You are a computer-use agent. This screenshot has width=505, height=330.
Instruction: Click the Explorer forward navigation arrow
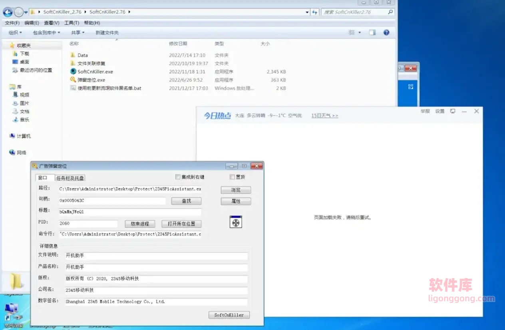pos(18,12)
